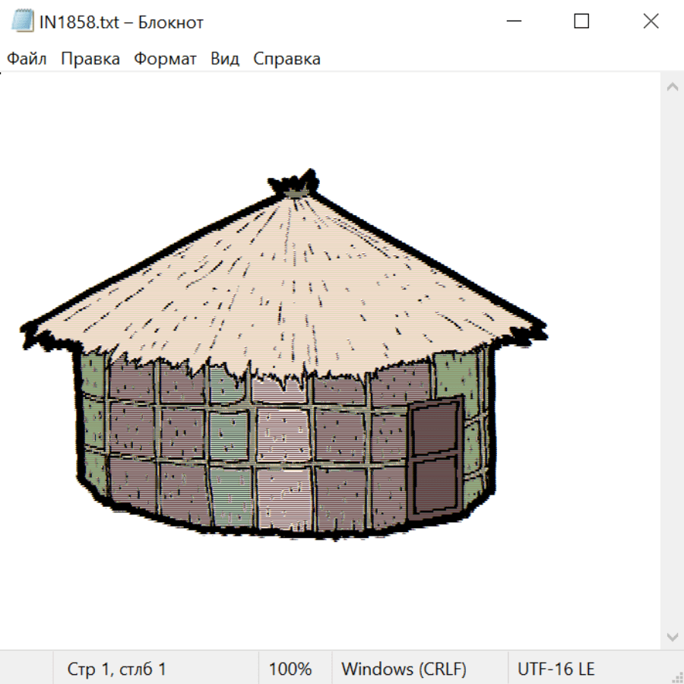Minimize the Блокнот window
Screen dimensions: 684x684
[x=511, y=22]
